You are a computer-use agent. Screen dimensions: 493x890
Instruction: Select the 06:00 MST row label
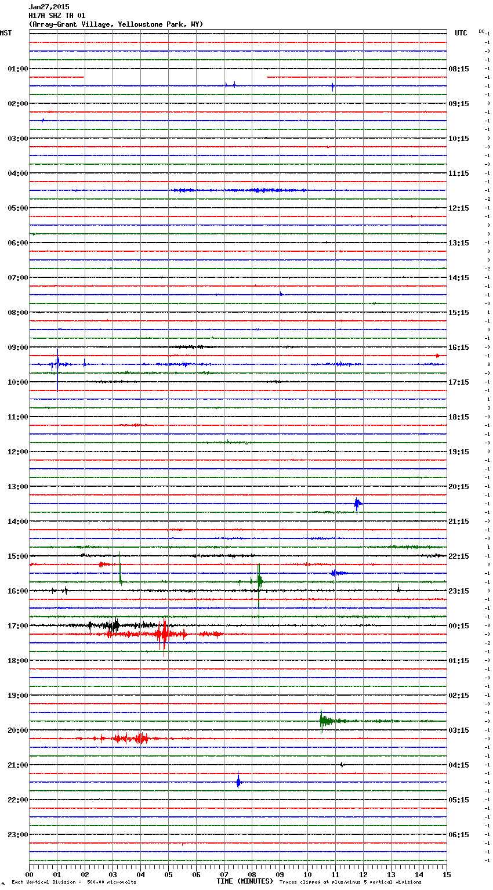click(x=18, y=243)
